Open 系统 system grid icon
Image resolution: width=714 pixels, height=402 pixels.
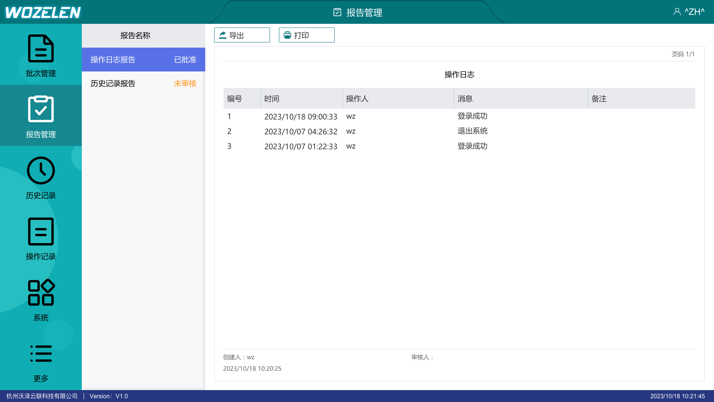41,293
